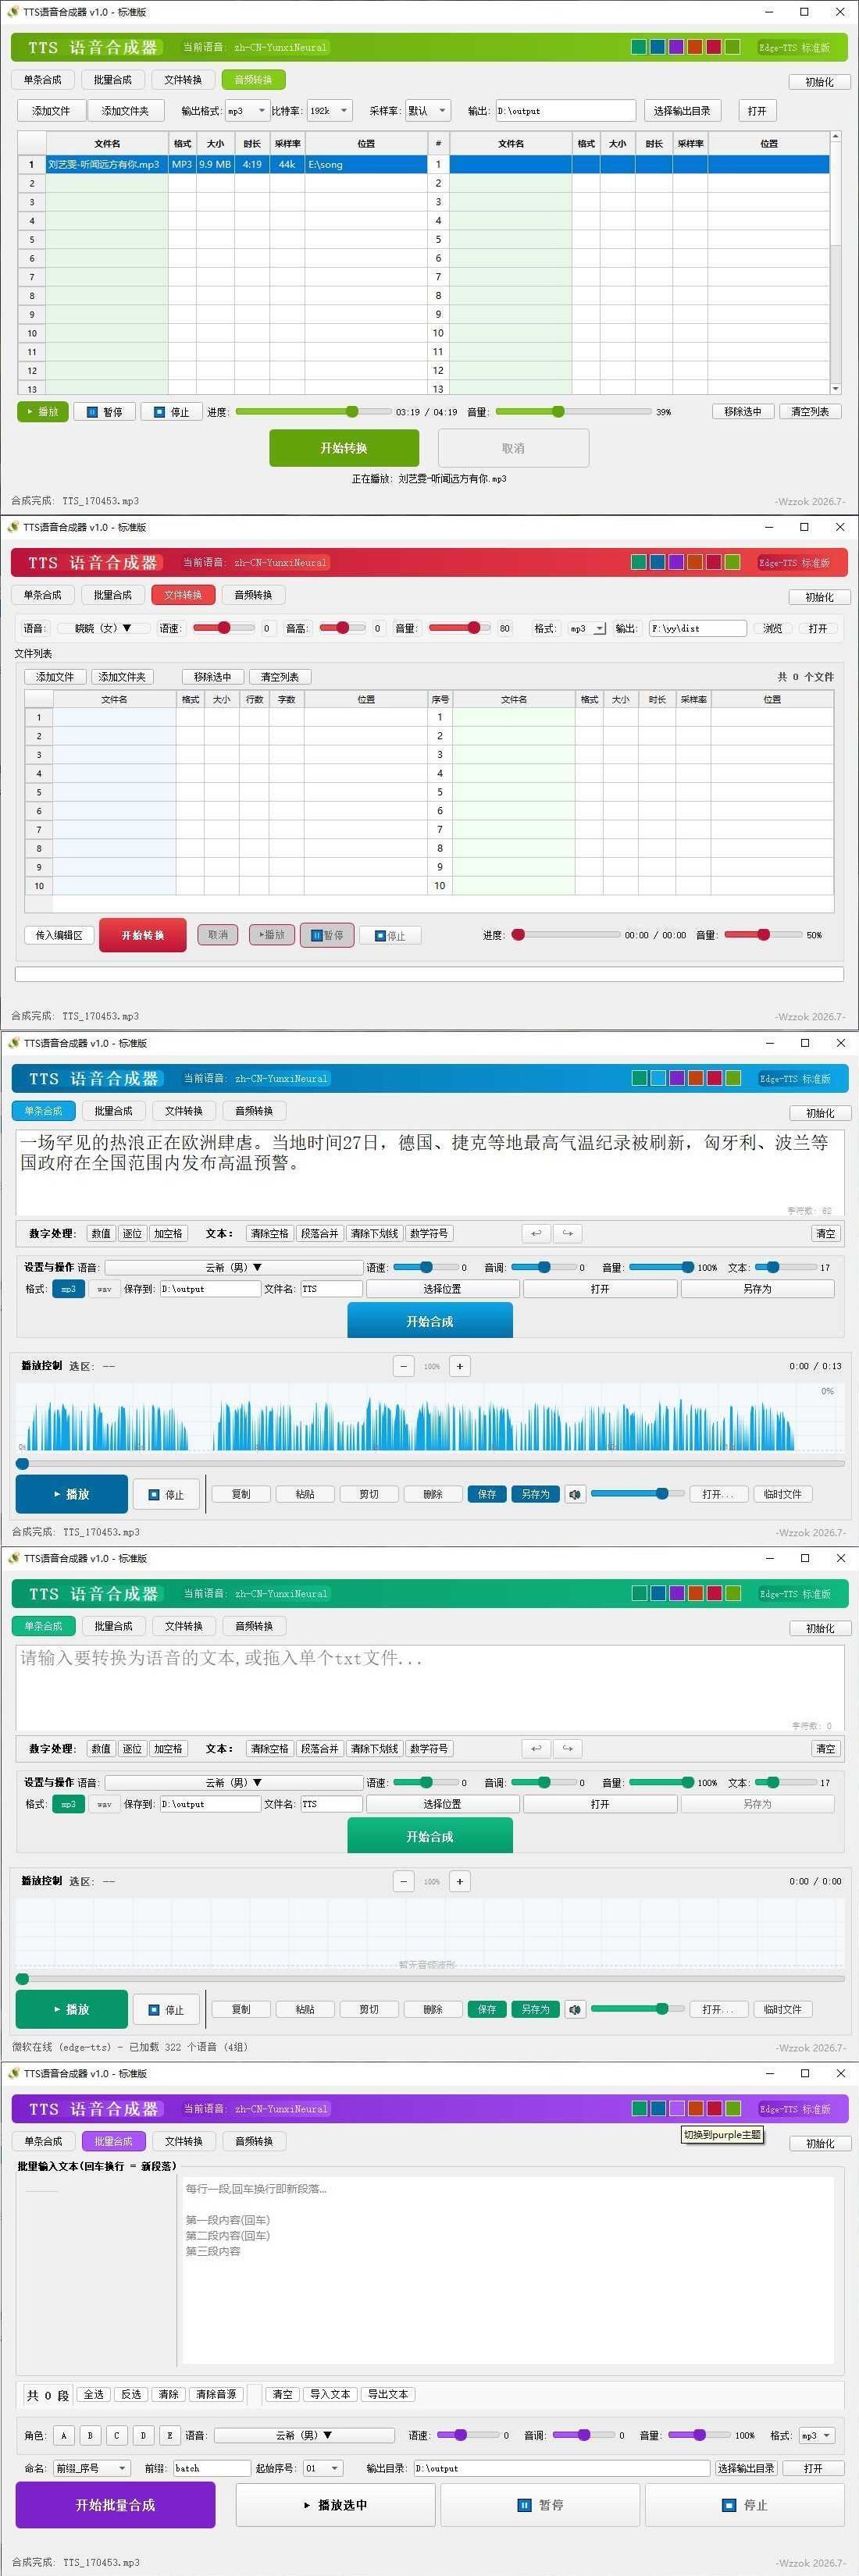
Task: Click 播放 play button in green window
Action: coord(72,2009)
